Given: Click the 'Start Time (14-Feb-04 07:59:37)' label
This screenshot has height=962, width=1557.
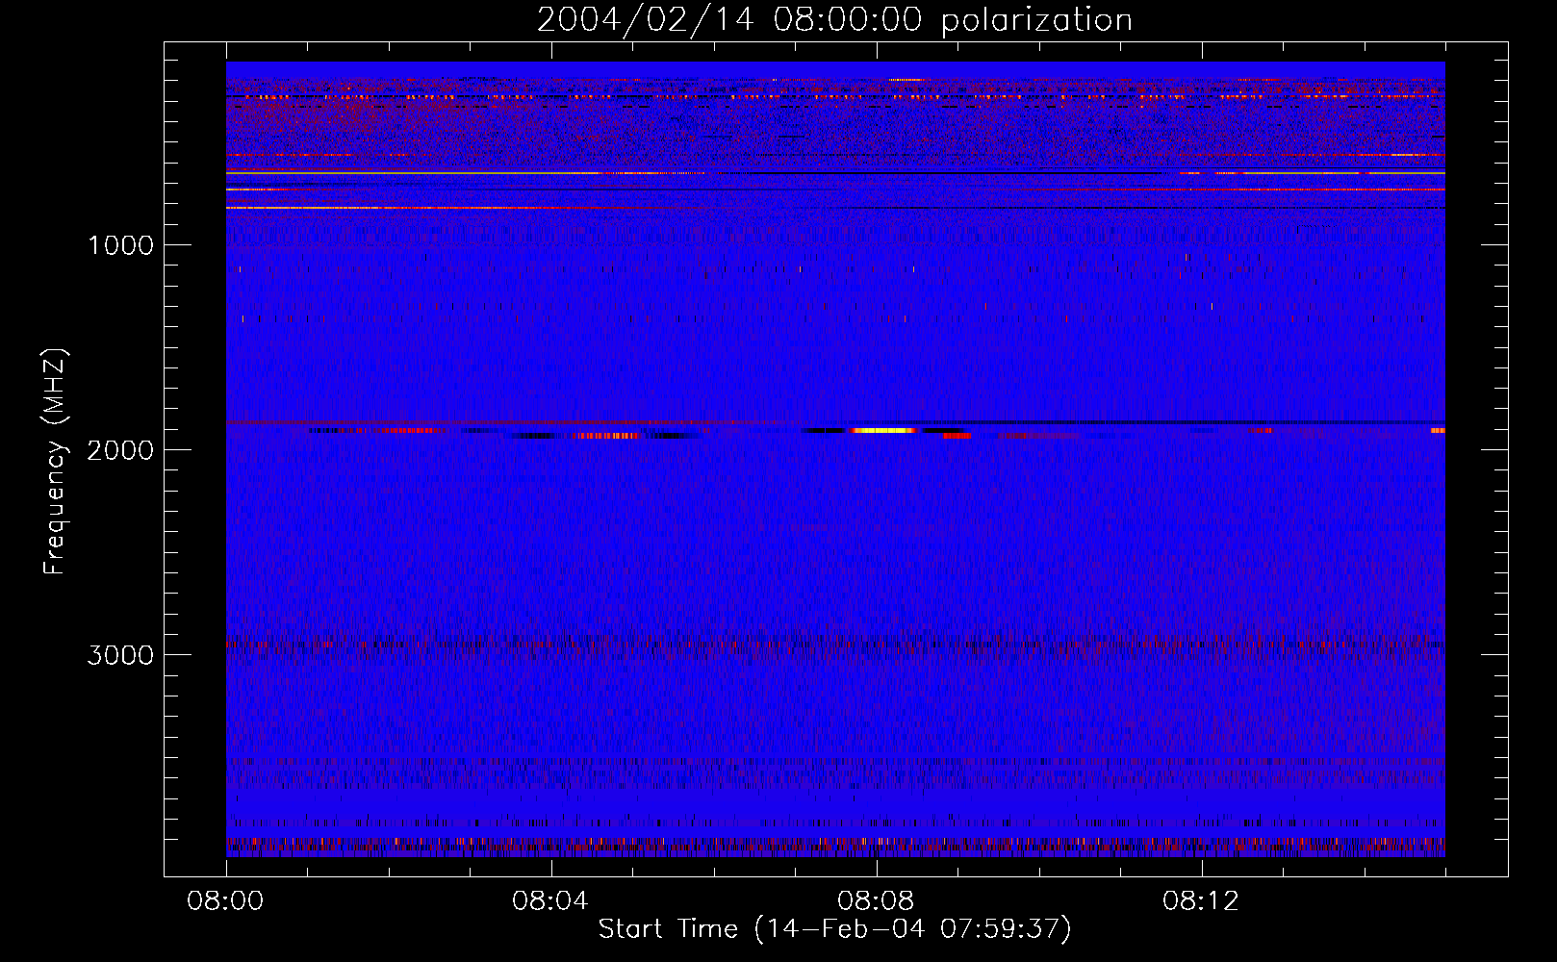Looking at the screenshot, I should pyautogui.click(x=835, y=928).
